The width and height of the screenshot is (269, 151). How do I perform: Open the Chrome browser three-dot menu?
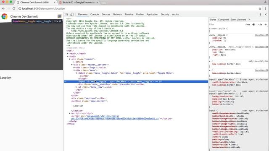tap(265, 8)
